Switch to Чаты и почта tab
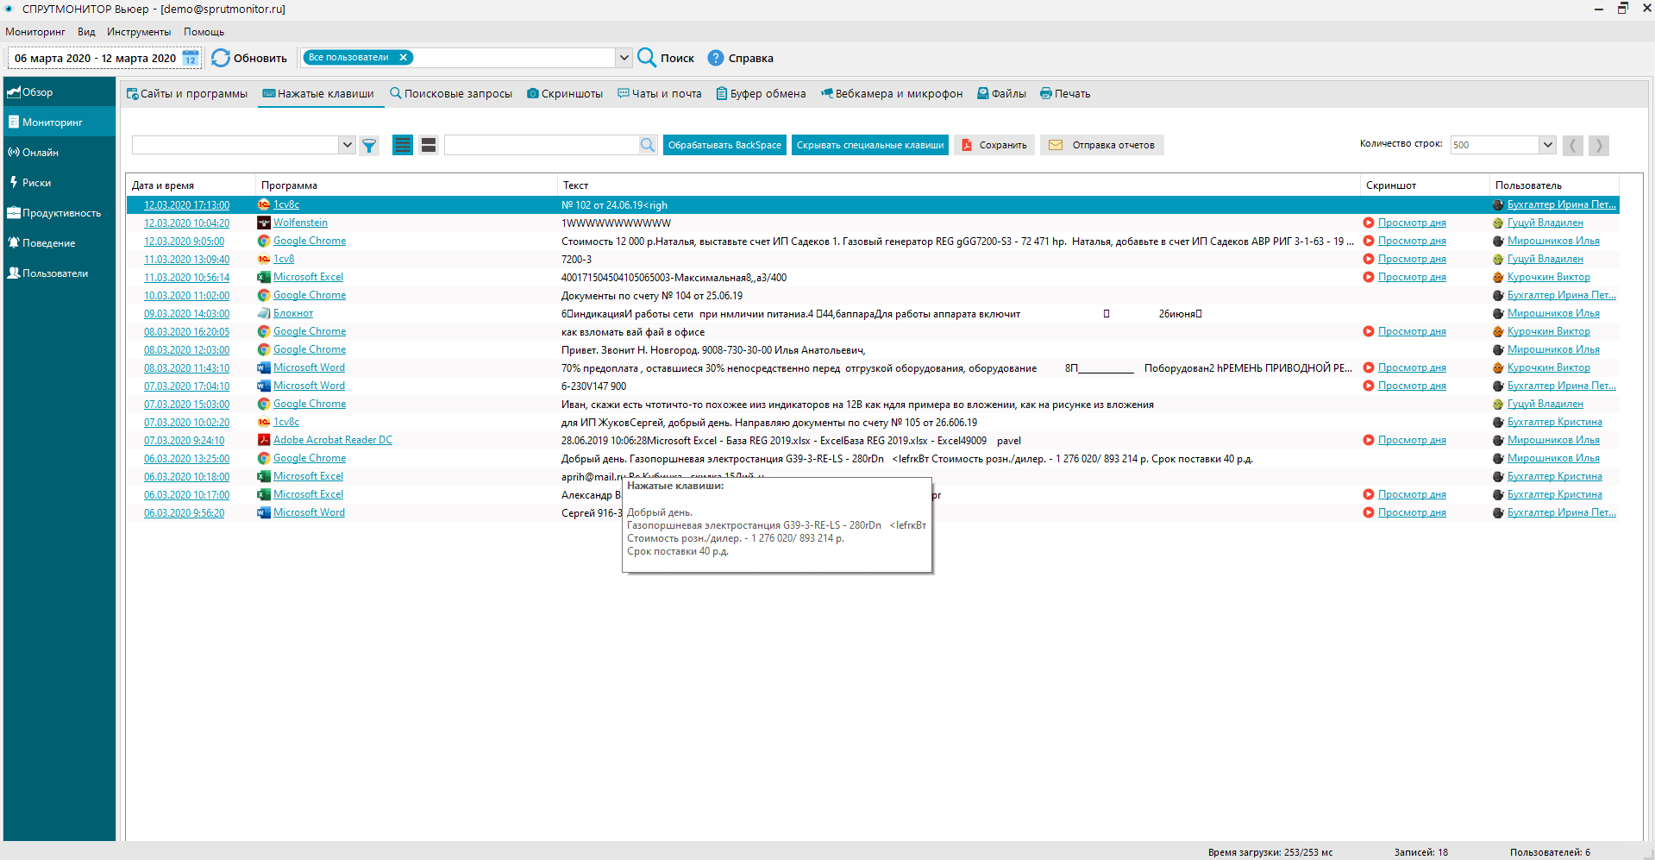This screenshot has width=1655, height=860. click(660, 93)
